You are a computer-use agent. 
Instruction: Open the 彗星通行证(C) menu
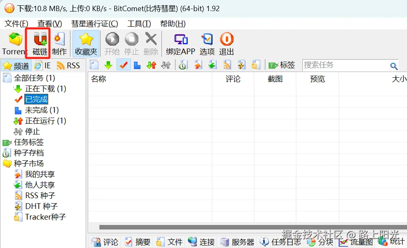coord(94,23)
